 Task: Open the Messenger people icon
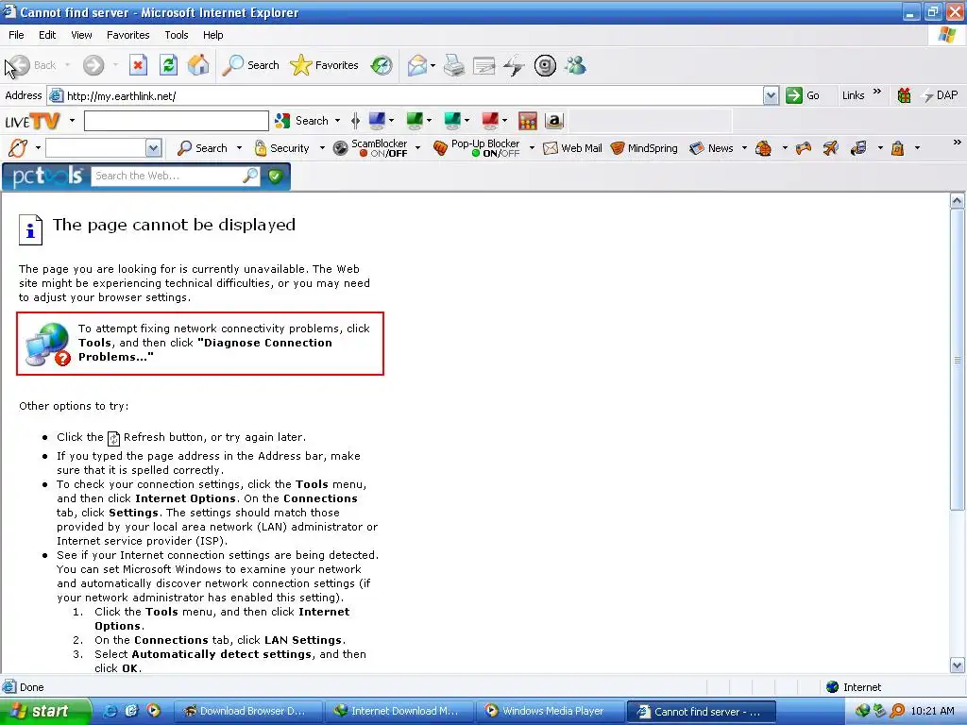click(575, 65)
